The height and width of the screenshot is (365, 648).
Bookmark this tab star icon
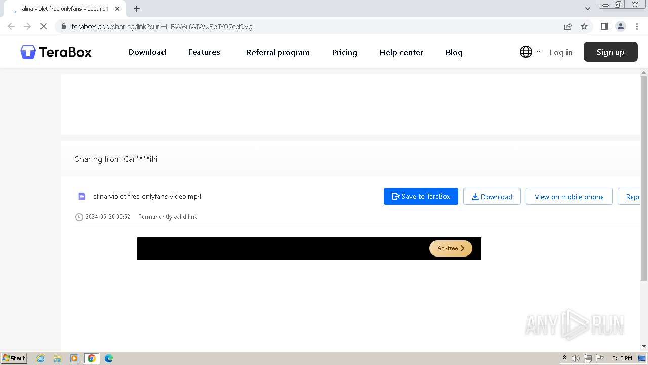pos(584,26)
